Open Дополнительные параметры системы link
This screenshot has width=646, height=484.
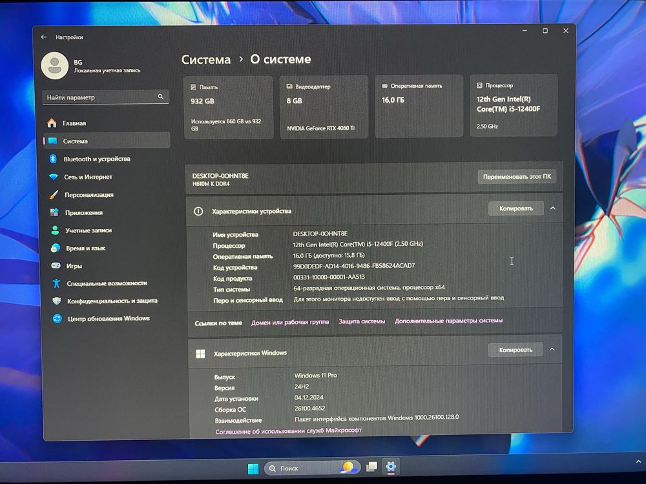tap(449, 320)
